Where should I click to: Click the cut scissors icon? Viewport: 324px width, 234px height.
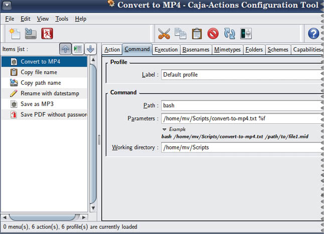[164, 34]
